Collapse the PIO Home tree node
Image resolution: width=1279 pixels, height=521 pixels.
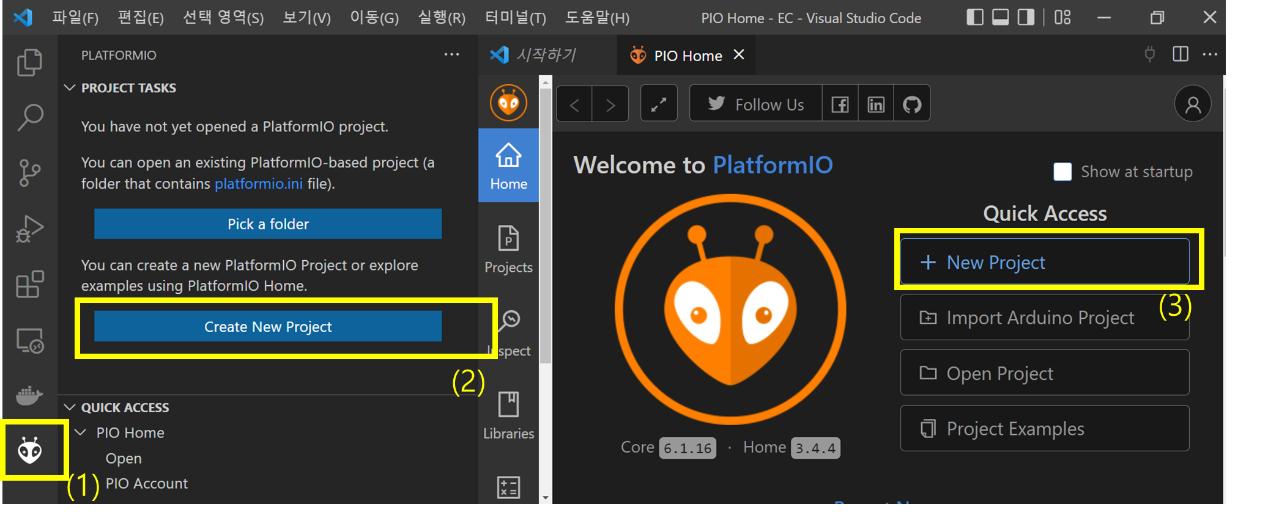[81, 432]
